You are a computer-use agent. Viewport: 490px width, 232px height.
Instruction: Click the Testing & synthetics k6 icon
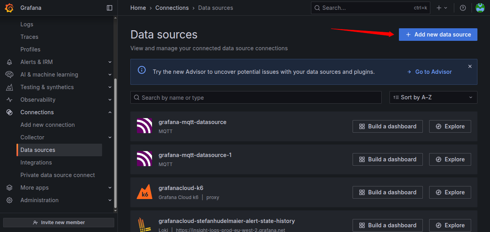(x=9, y=87)
